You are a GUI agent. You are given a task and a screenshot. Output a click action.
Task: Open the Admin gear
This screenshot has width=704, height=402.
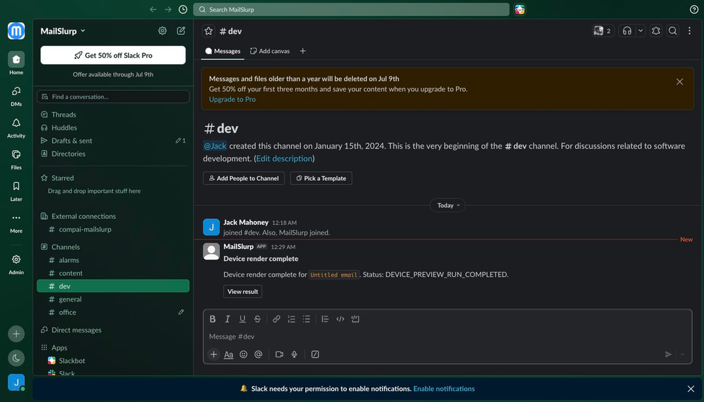[16, 264]
